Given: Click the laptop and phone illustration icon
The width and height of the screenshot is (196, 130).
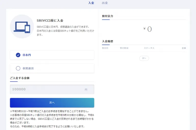Looking at the screenshot, I should pos(22,26).
